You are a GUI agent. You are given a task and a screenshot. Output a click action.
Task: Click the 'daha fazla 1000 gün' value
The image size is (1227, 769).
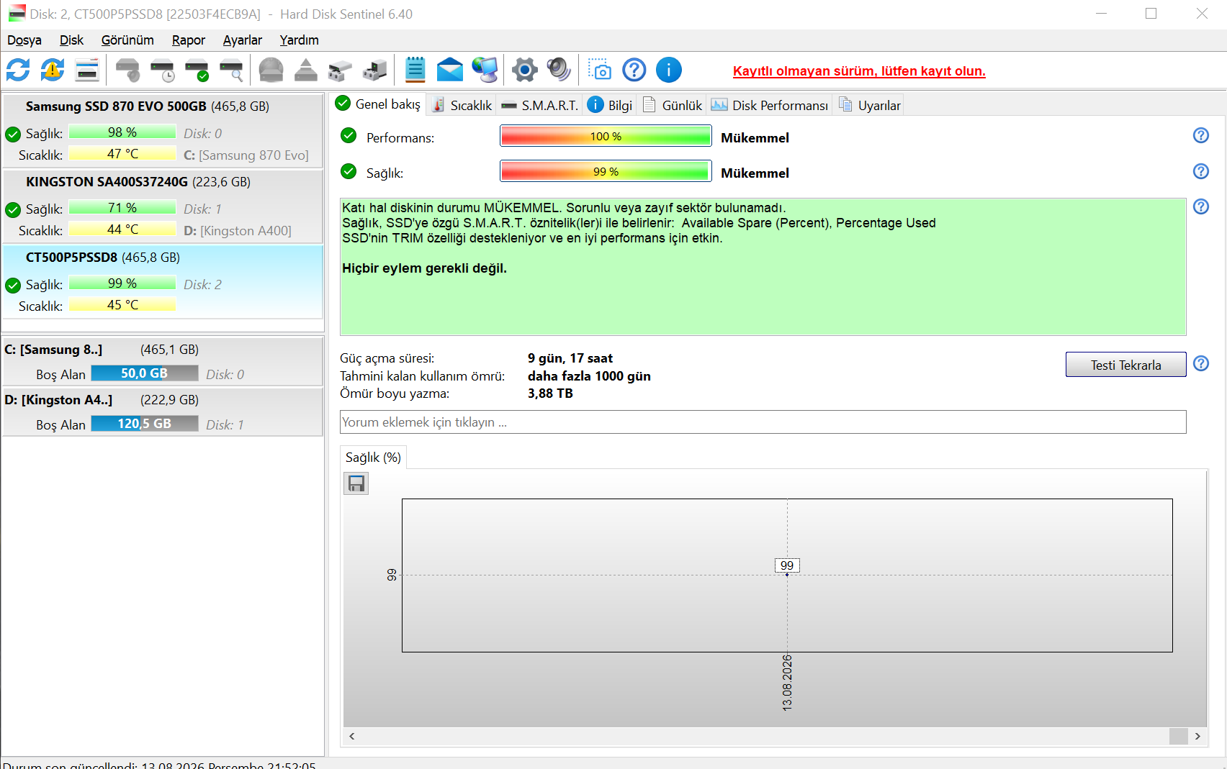point(589,376)
